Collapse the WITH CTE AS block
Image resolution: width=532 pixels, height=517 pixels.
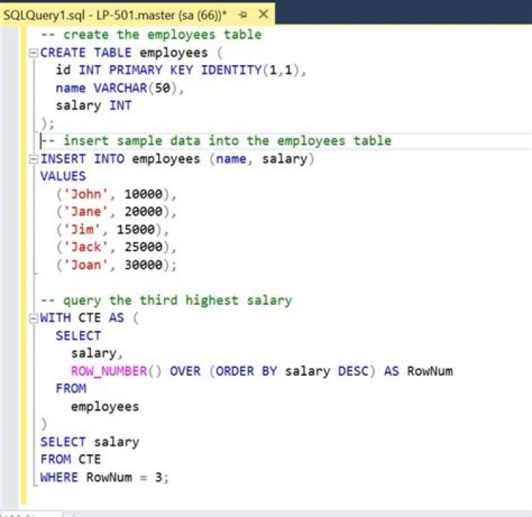[x=33, y=318]
